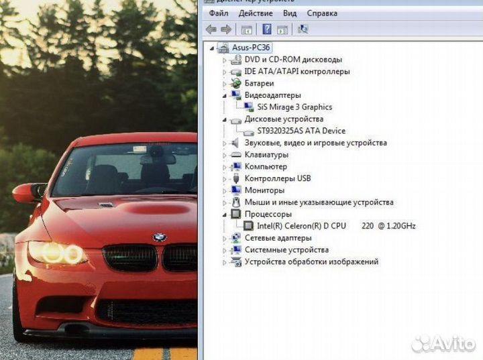Click the Forward arrow toolbar icon
The width and height of the screenshot is (483, 360).
click(x=226, y=29)
